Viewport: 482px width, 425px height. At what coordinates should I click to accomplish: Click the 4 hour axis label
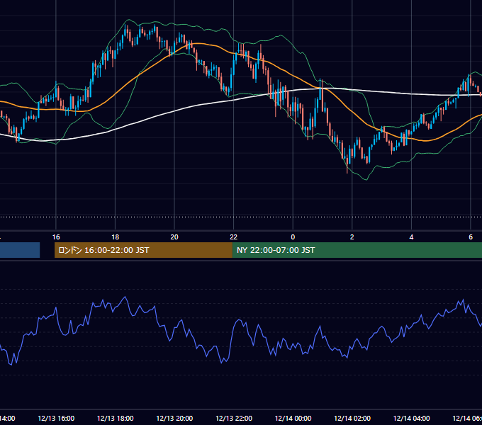[x=411, y=237]
